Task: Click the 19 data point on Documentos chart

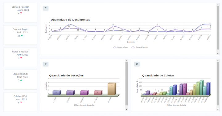Action: click(157, 26)
